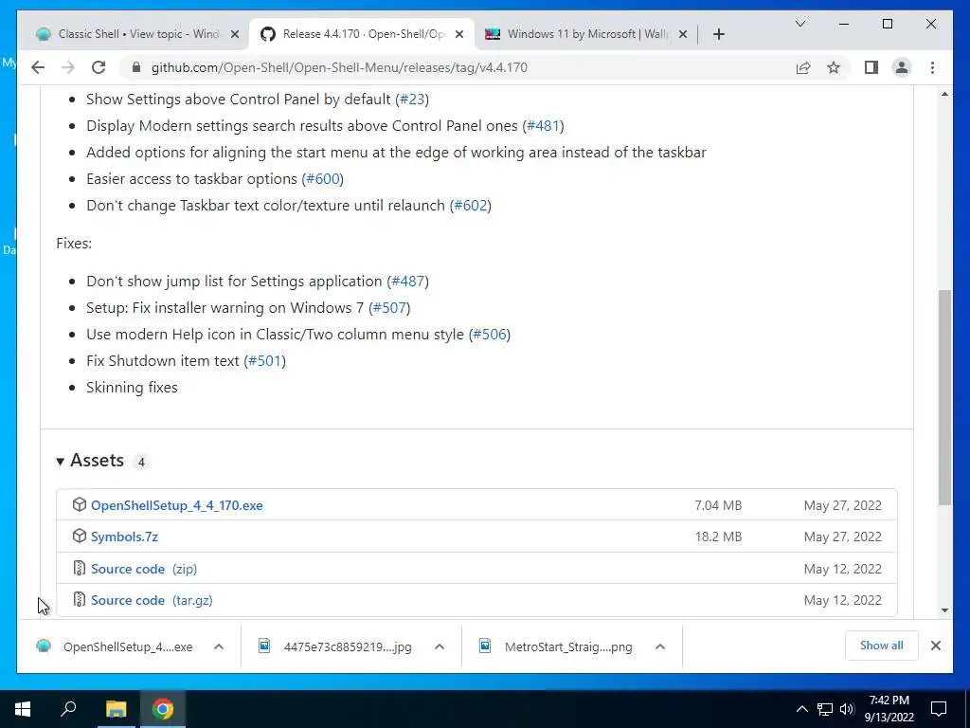Close the Release 4.4.170 tab

point(459,34)
